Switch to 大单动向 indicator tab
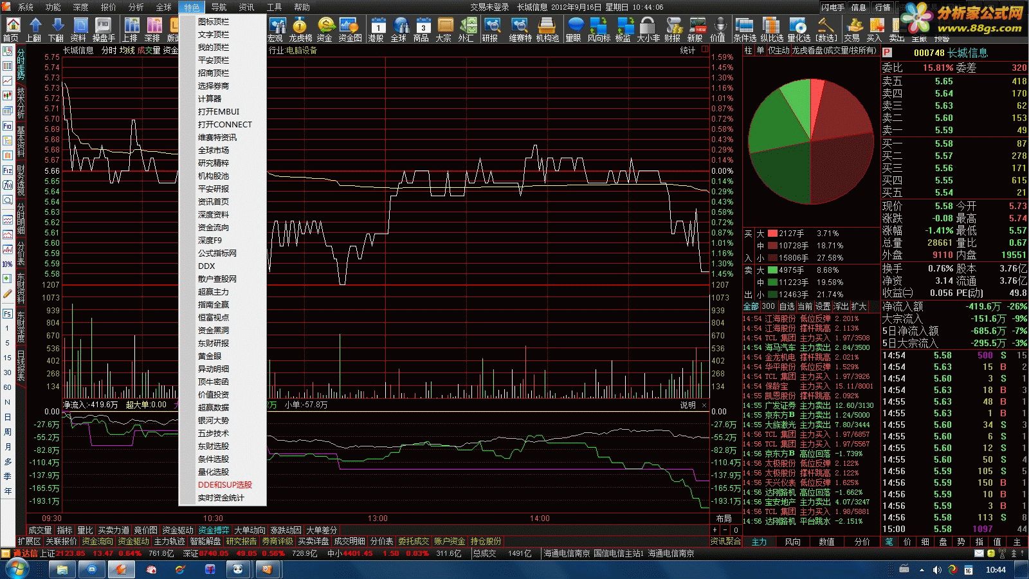This screenshot has width=1029, height=579. [x=250, y=530]
